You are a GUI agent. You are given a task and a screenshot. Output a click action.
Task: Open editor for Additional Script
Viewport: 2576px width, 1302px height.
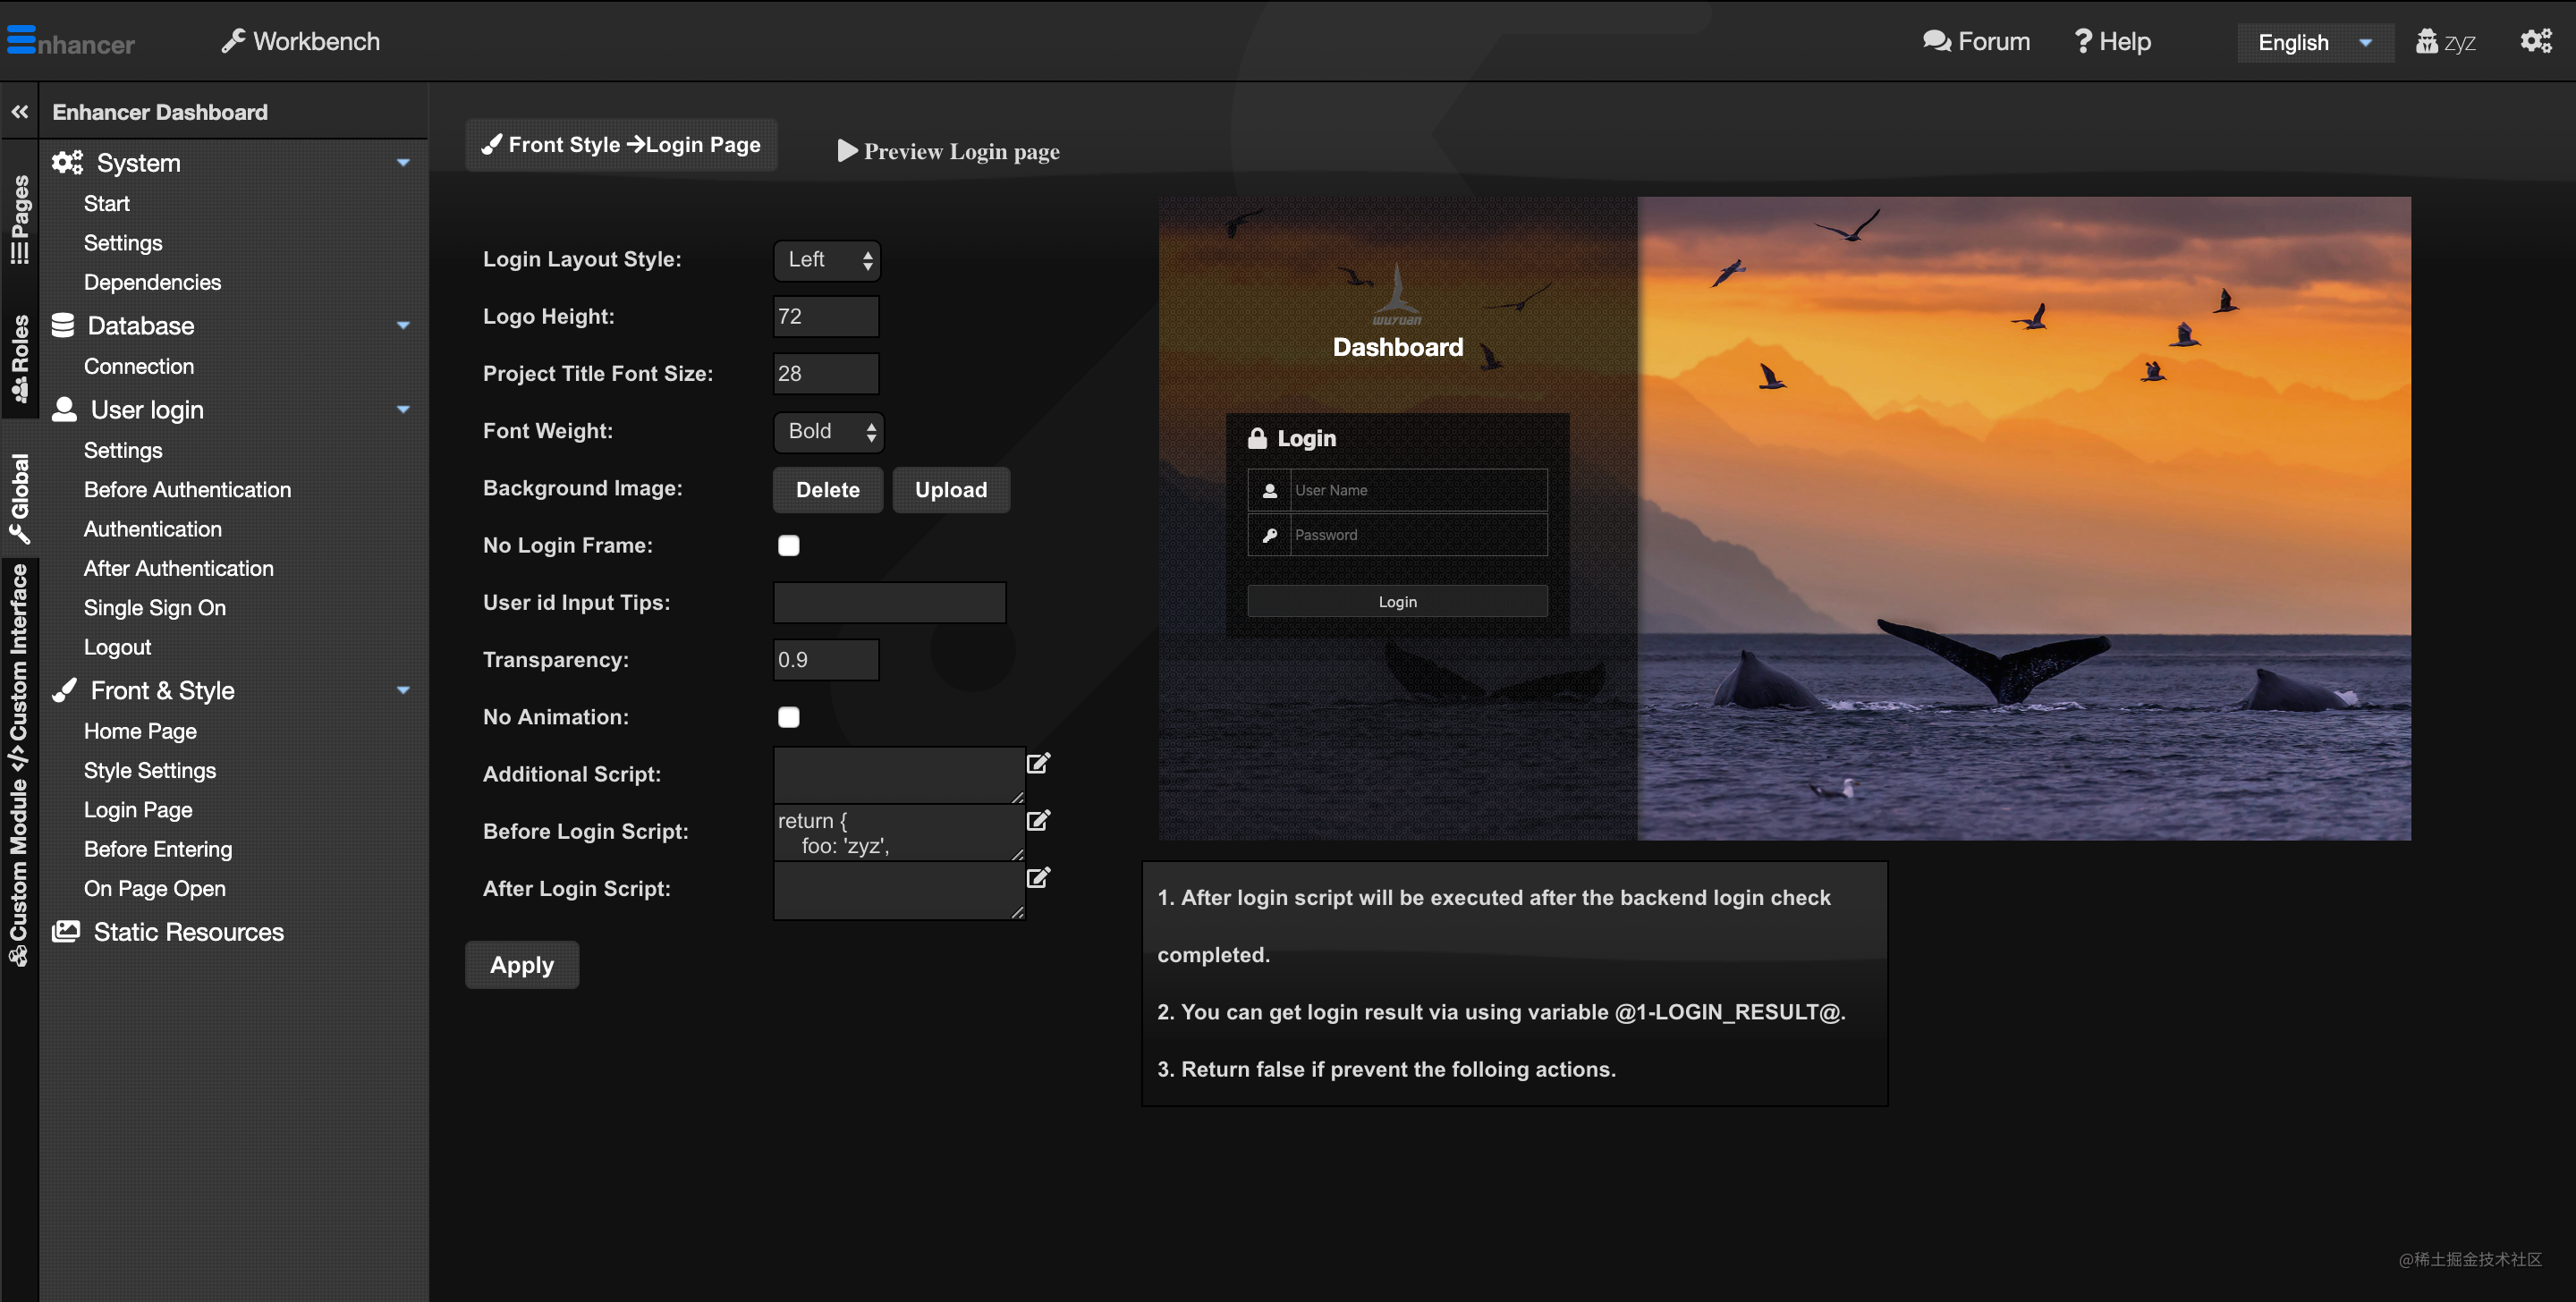(x=1039, y=763)
